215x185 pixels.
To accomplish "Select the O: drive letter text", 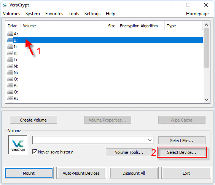I will (16, 79).
